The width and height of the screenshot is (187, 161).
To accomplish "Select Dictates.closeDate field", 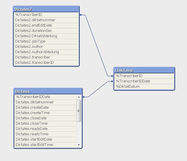I will click(45, 118).
